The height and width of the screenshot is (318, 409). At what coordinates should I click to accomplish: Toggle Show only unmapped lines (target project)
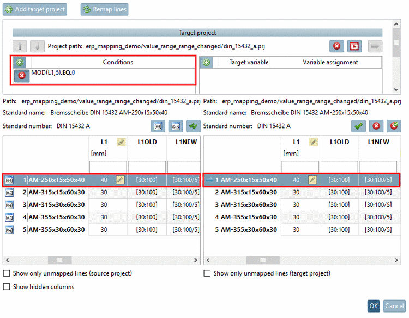[x=207, y=273]
